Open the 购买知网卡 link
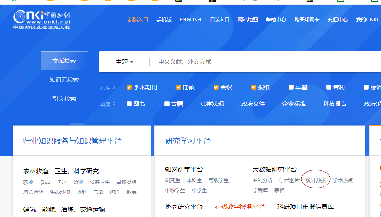 pyautogui.click(x=307, y=20)
